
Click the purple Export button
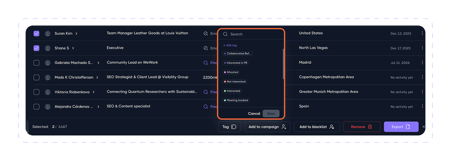(401, 127)
